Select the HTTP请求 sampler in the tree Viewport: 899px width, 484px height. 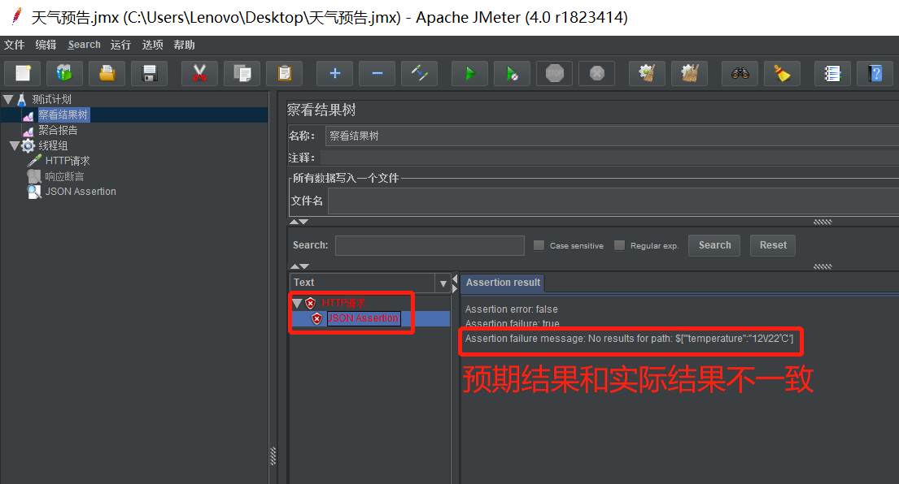pos(68,162)
